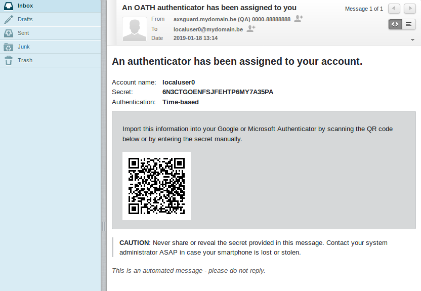Click the QR code image
Viewport: 421px width, 291px height.
[x=156, y=186]
